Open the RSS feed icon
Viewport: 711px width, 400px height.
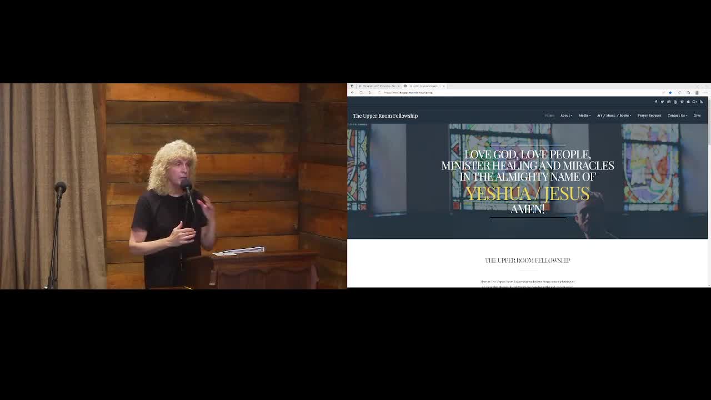[701, 102]
